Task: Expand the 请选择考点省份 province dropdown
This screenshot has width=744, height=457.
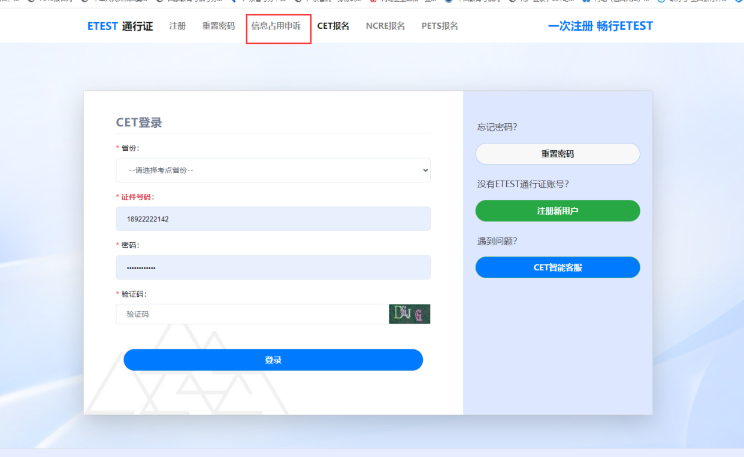Action: point(273,170)
